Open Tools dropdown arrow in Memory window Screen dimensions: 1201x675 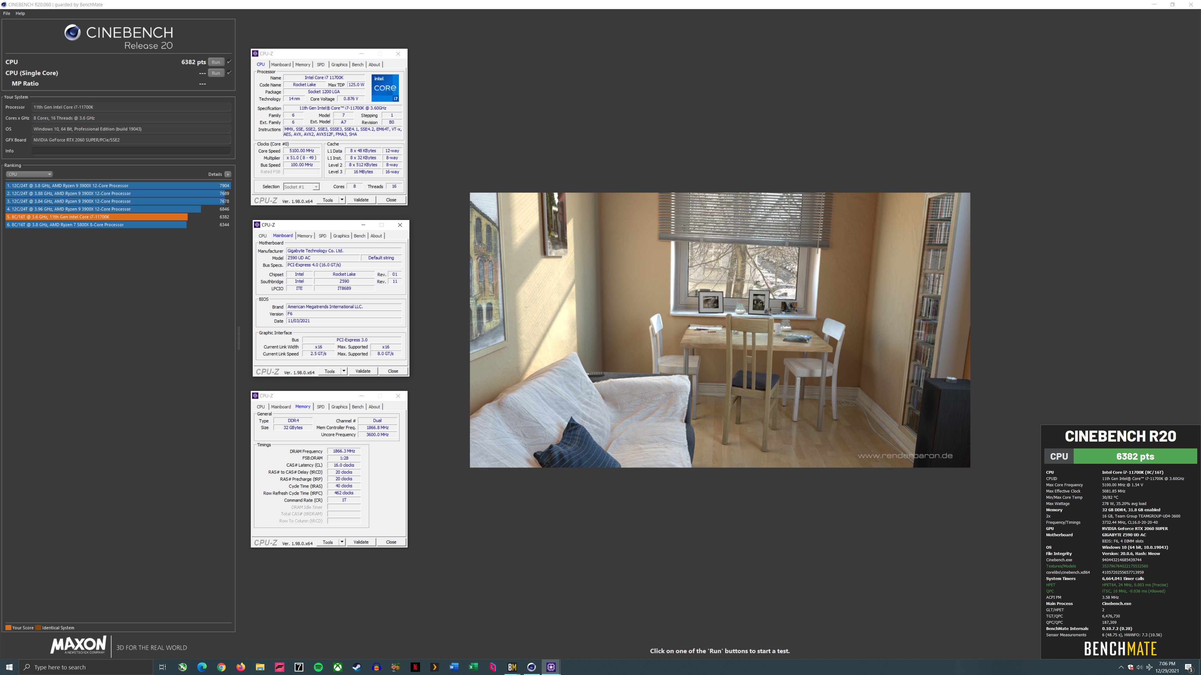[x=342, y=542]
